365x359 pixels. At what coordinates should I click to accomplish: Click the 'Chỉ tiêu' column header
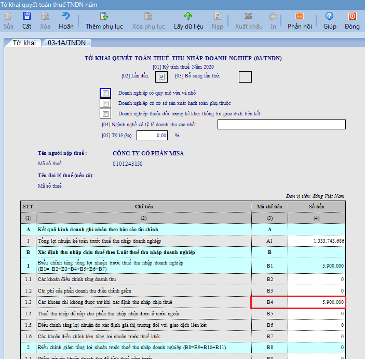click(144, 207)
